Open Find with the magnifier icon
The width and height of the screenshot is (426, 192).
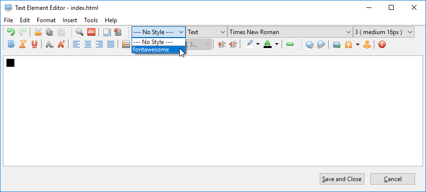pos(79,32)
